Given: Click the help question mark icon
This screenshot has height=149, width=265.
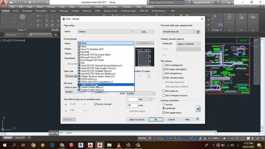Looking at the screenshot, I should 229,2.
